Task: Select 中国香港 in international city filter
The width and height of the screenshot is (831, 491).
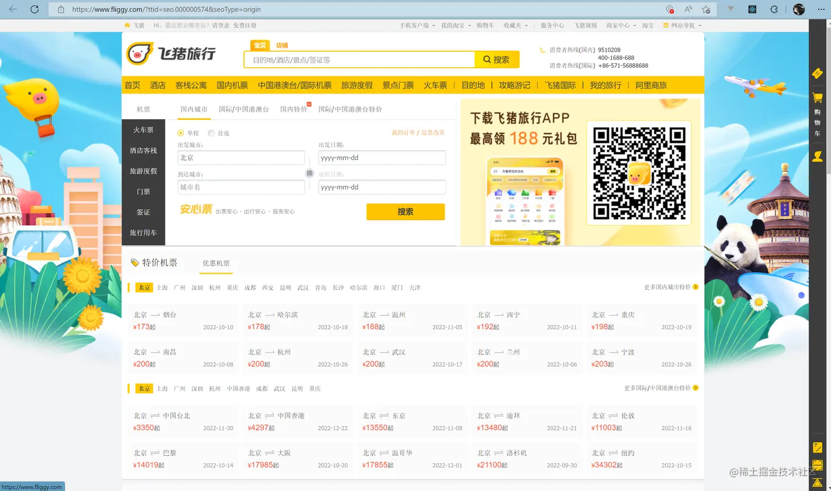Action: tap(238, 389)
